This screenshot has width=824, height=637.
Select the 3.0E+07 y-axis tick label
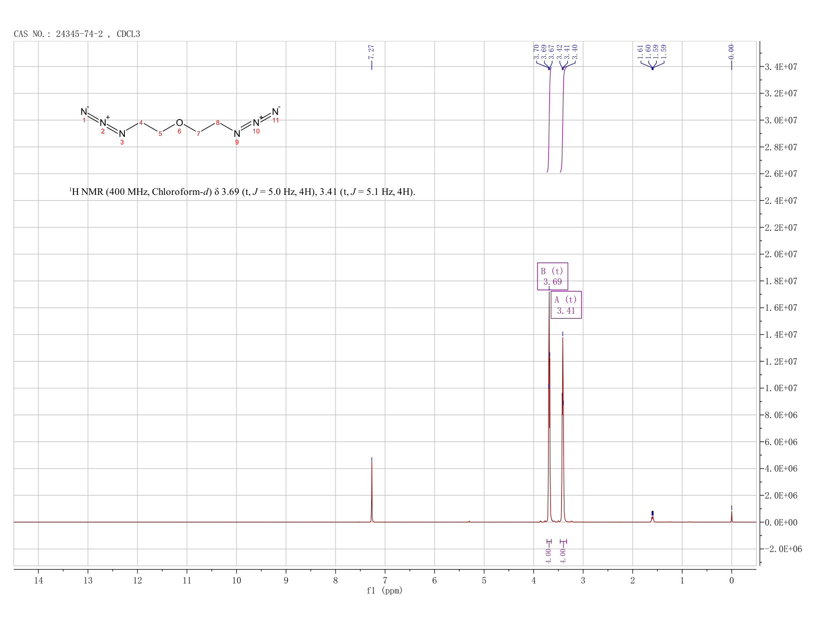[x=781, y=120]
